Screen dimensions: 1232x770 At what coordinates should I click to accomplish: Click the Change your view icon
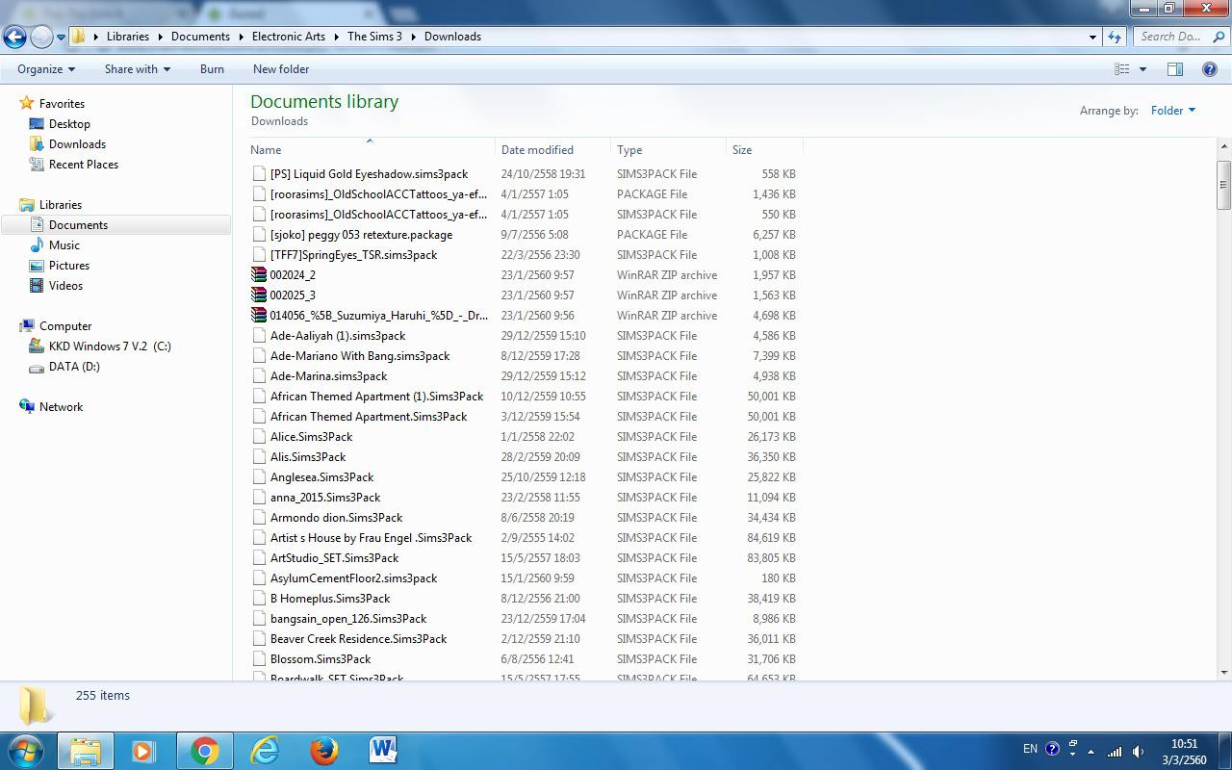[1121, 69]
